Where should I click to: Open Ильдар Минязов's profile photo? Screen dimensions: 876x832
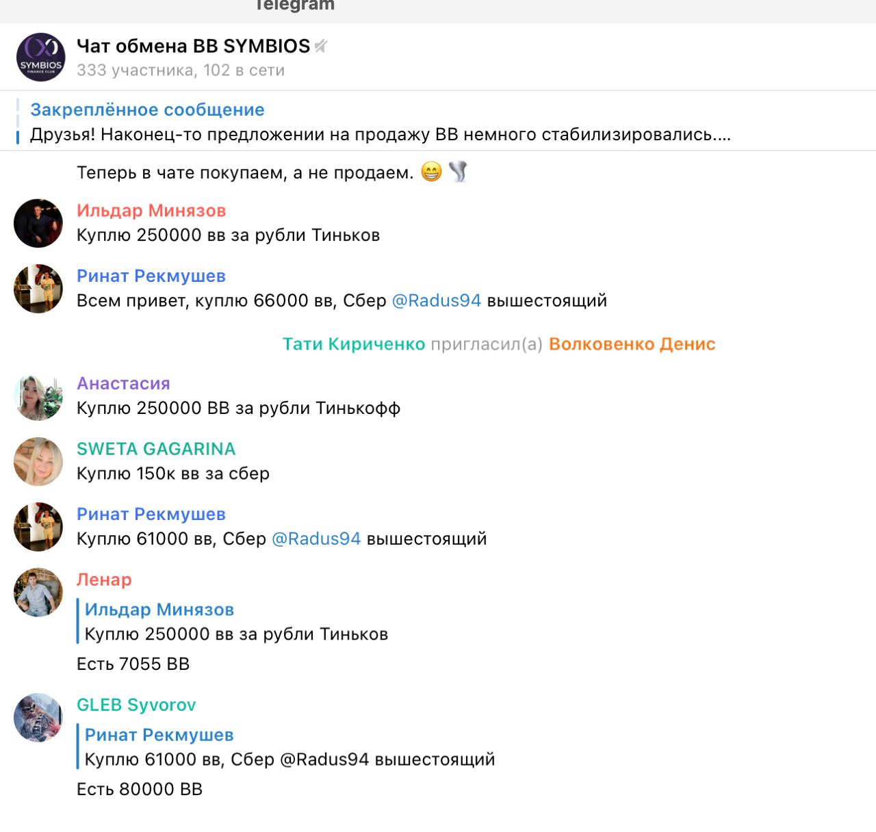tap(38, 223)
